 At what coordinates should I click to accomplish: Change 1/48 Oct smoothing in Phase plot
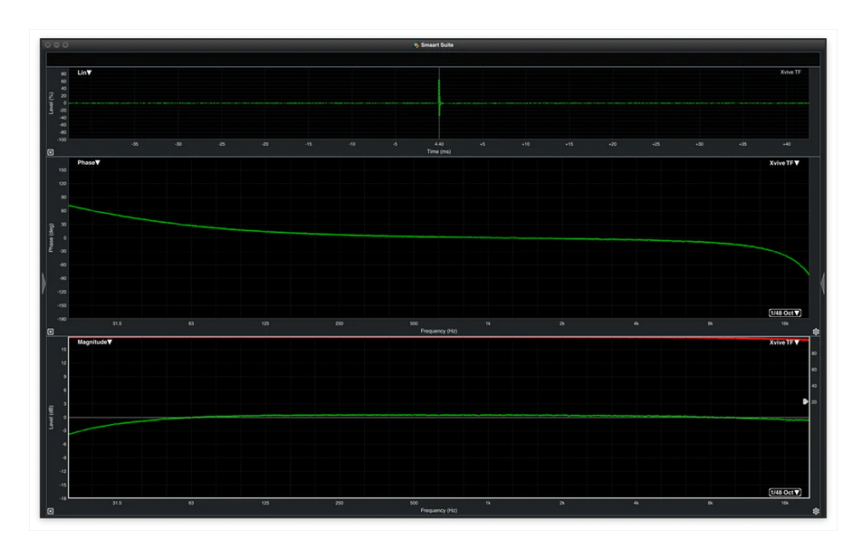point(784,313)
